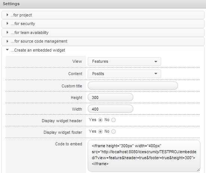Expand the '...for team availability' arrow
This screenshot has height=173, width=206.
point(7,33)
